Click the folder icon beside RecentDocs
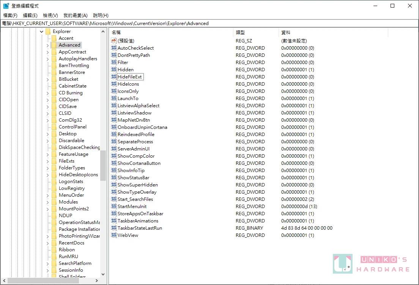This screenshot has height=285, width=419. pos(54,243)
